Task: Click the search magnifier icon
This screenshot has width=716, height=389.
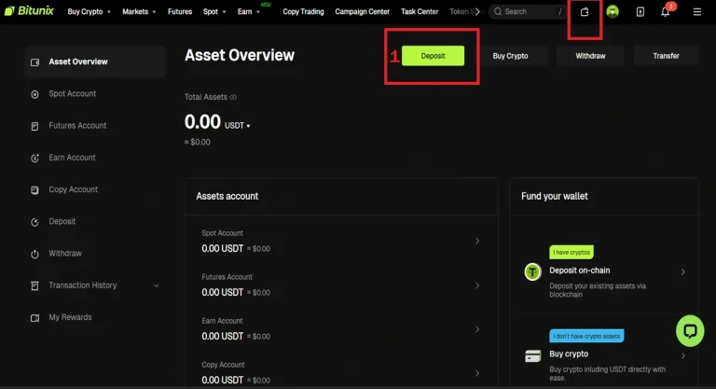Action: coord(498,11)
